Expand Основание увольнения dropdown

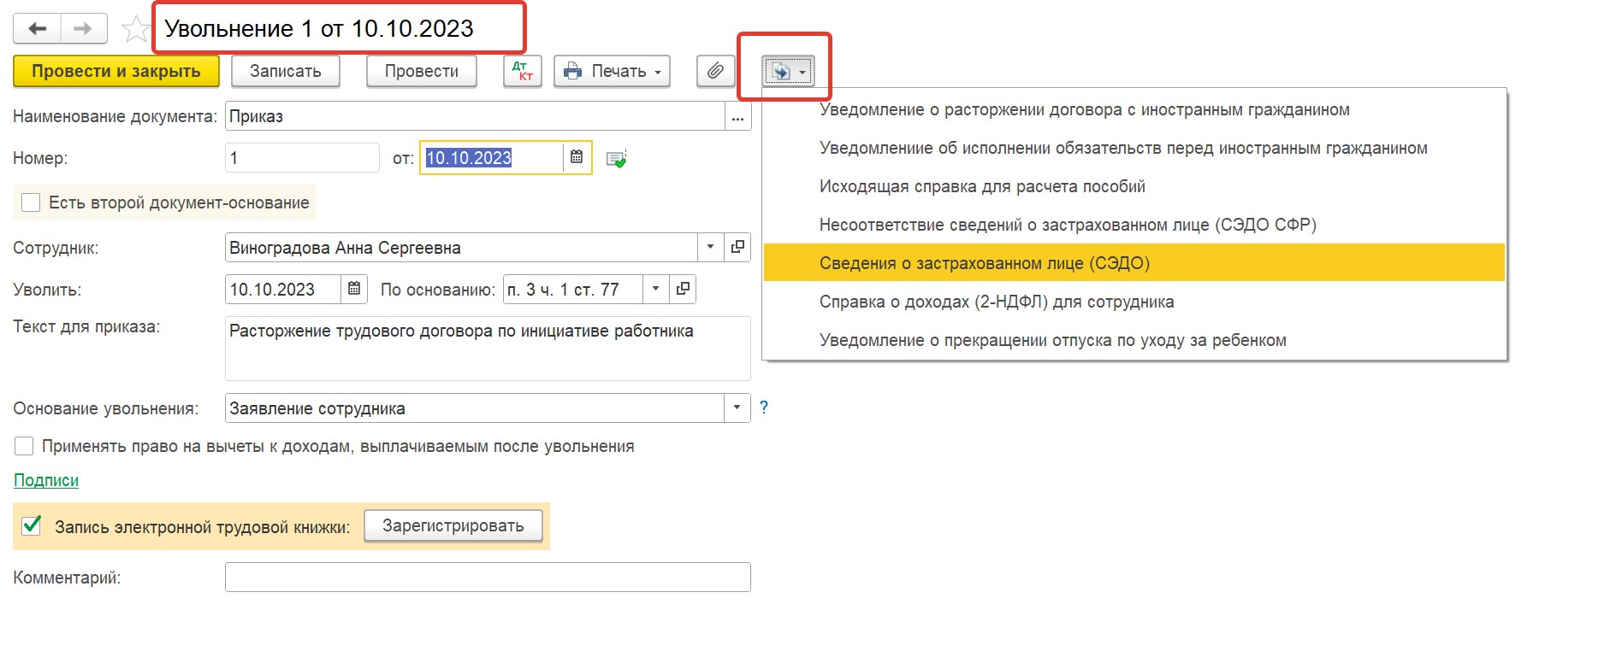737,408
